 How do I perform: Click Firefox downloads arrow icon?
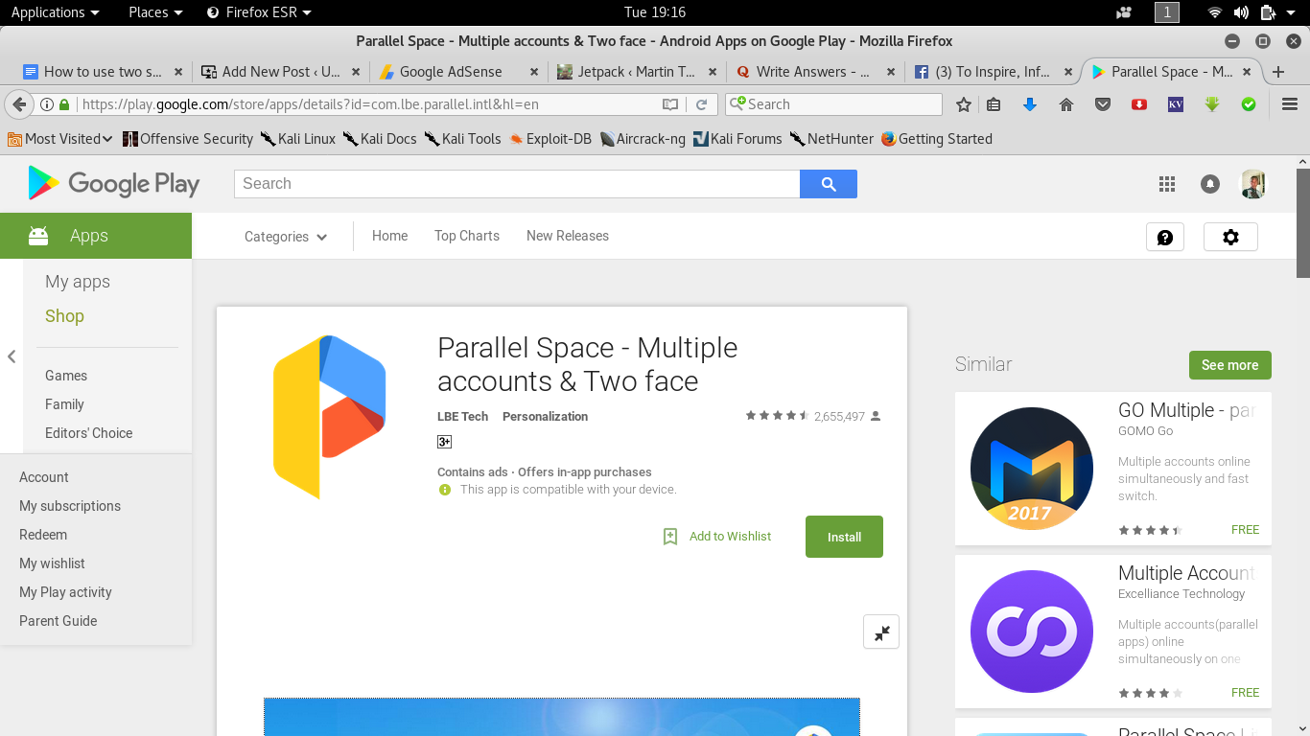[x=1030, y=104]
